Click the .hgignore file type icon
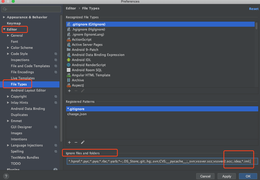Screen dimensions: 260x180 69,29
